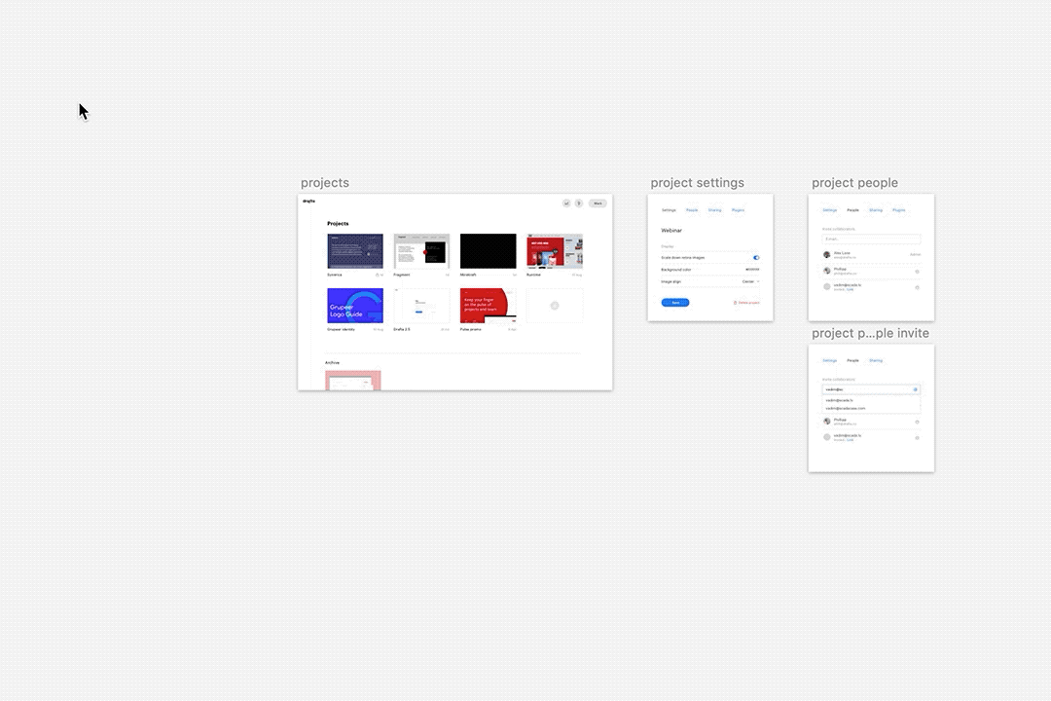1051x701 pixels.
Task: Open the Sharing tab in project settings
Action: (x=715, y=210)
